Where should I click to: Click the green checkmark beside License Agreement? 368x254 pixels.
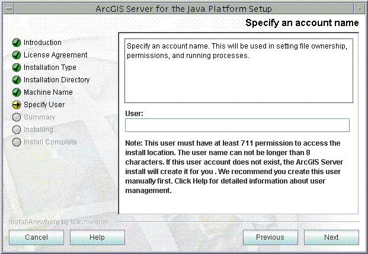(x=17, y=55)
